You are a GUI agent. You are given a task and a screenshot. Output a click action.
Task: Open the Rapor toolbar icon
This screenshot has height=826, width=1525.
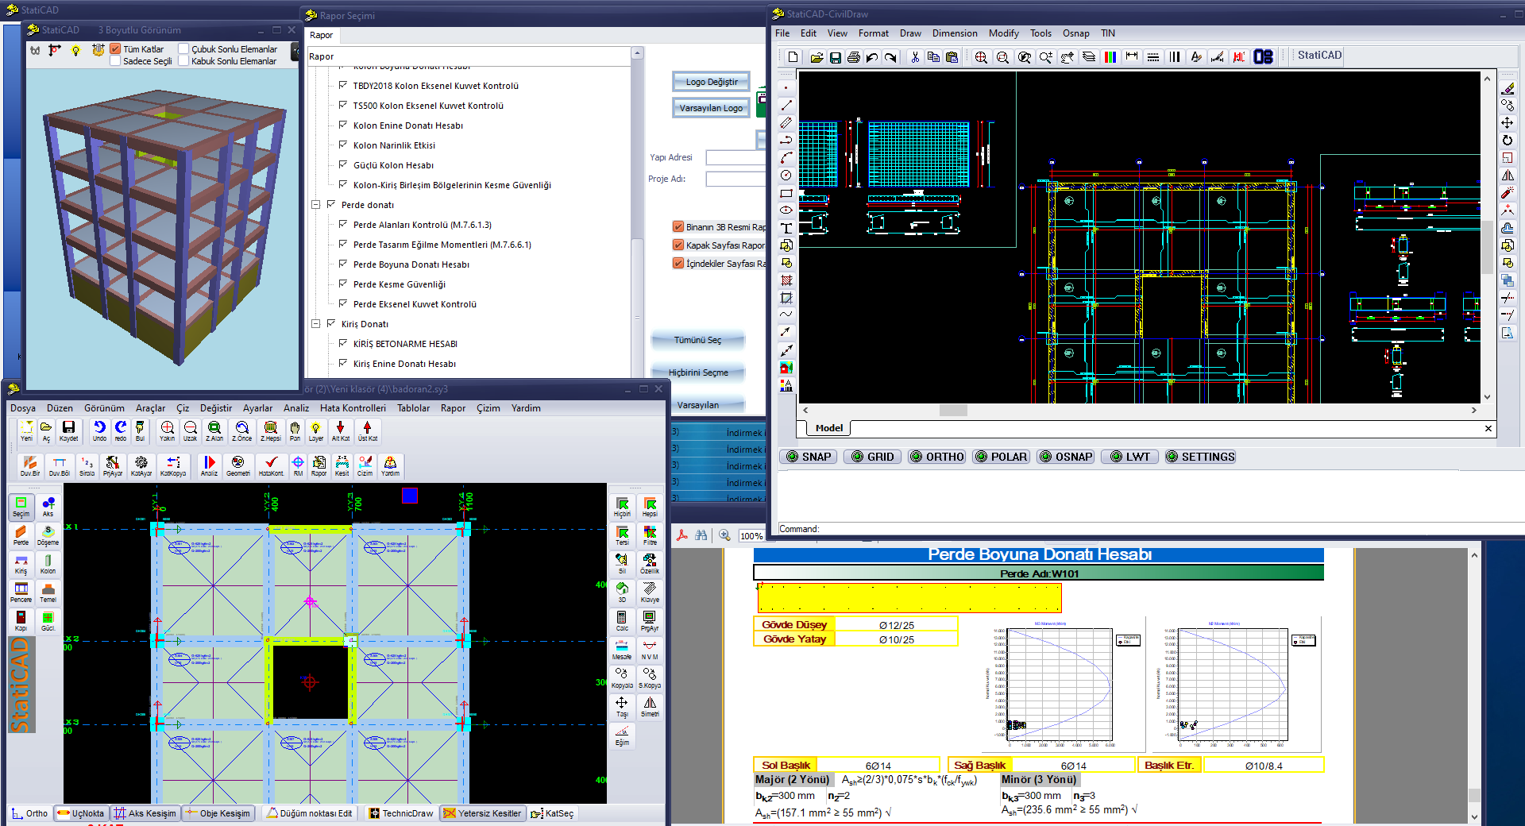click(319, 465)
